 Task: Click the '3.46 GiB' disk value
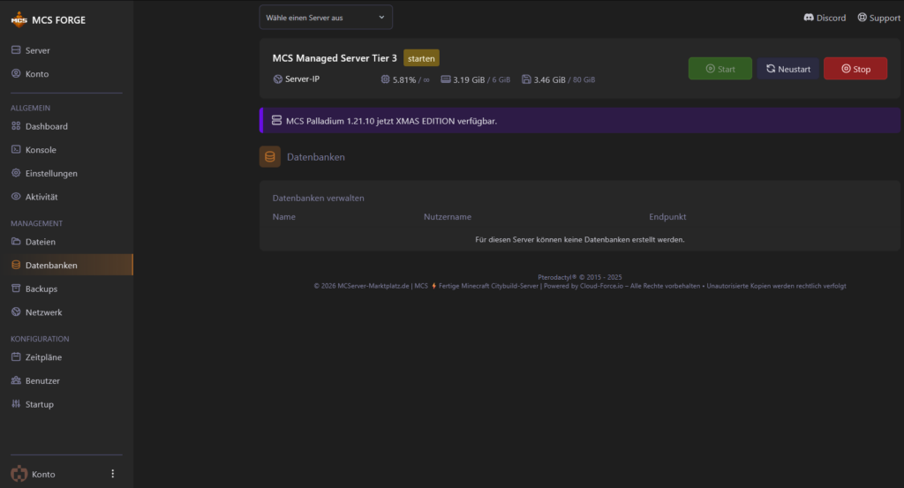(549, 79)
